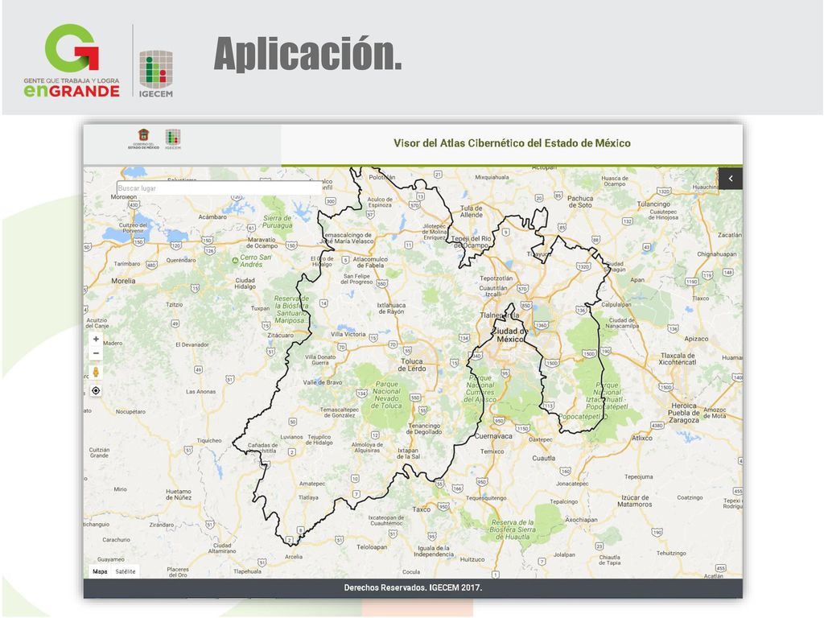Click the Apizaco map label

[696, 339]
